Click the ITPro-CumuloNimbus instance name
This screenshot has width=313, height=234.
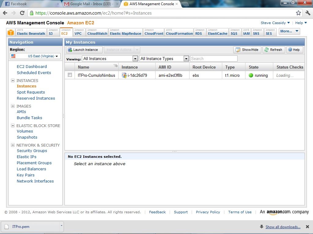pos(96,75)
